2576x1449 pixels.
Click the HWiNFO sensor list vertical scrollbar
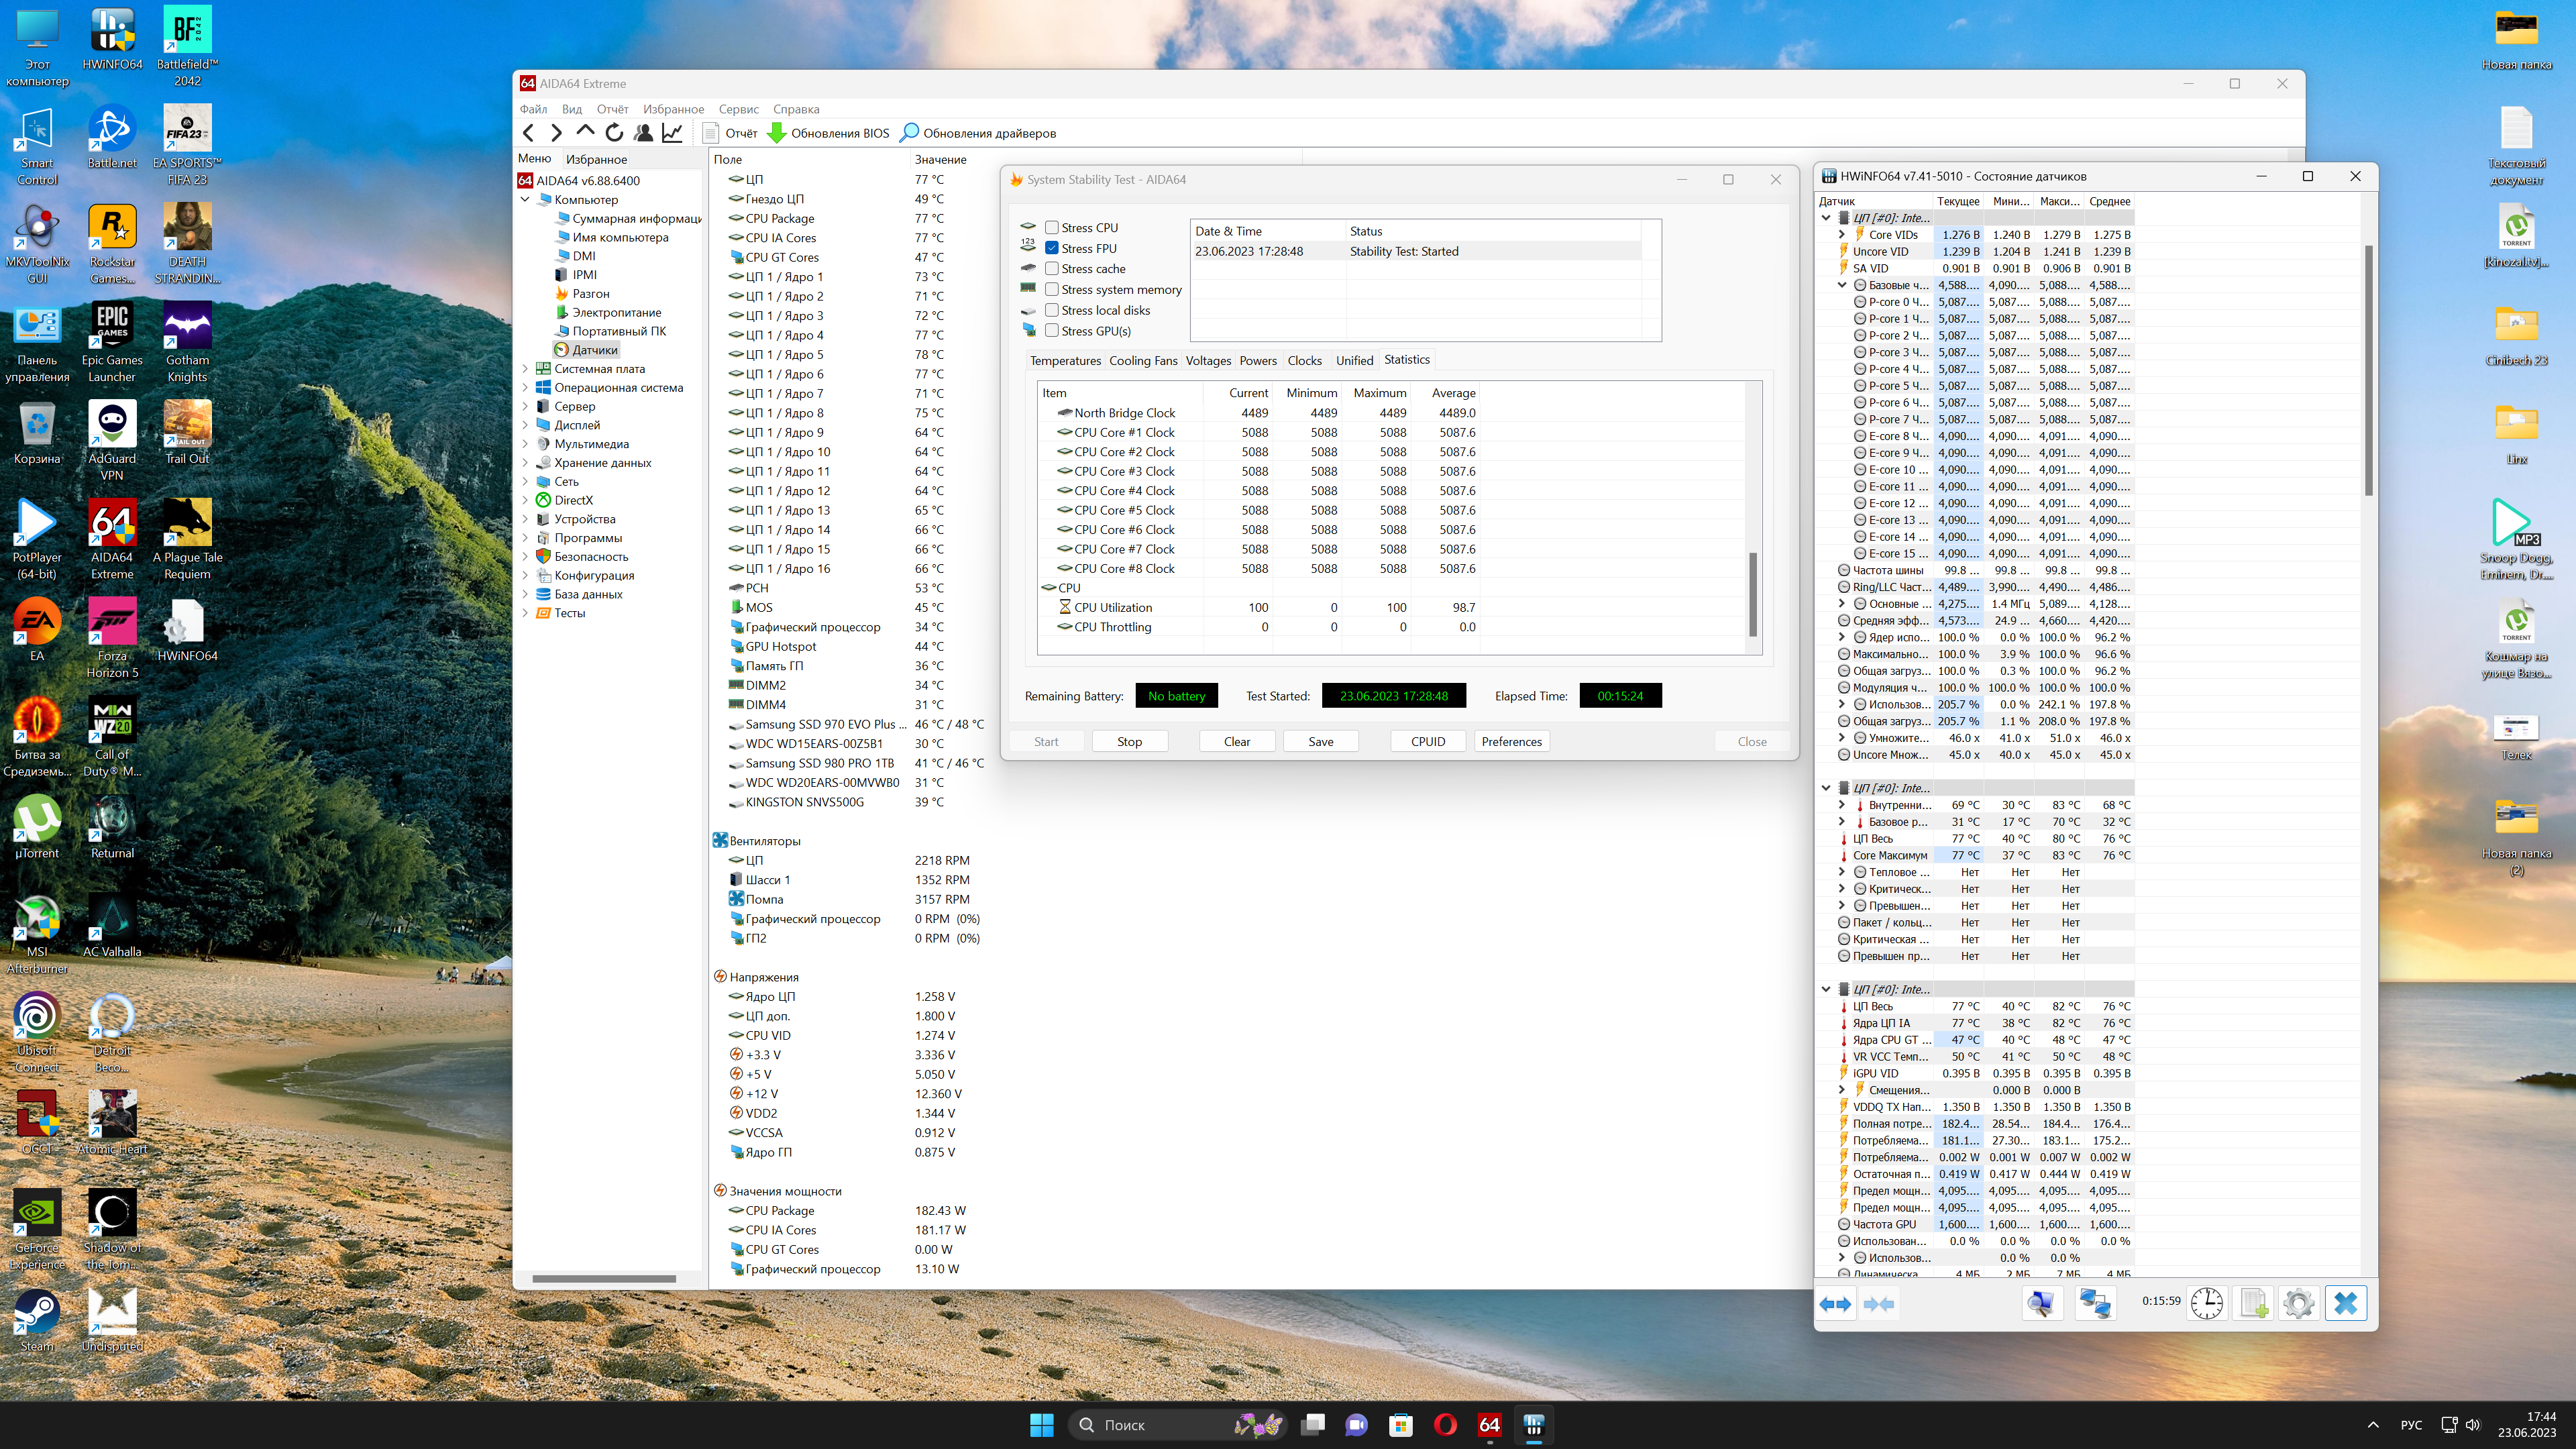click(x=2368, y=370)
